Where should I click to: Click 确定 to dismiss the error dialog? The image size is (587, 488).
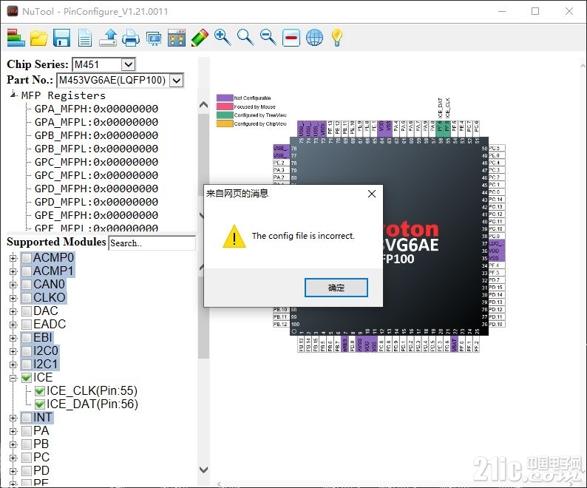[x=336, y=288]
